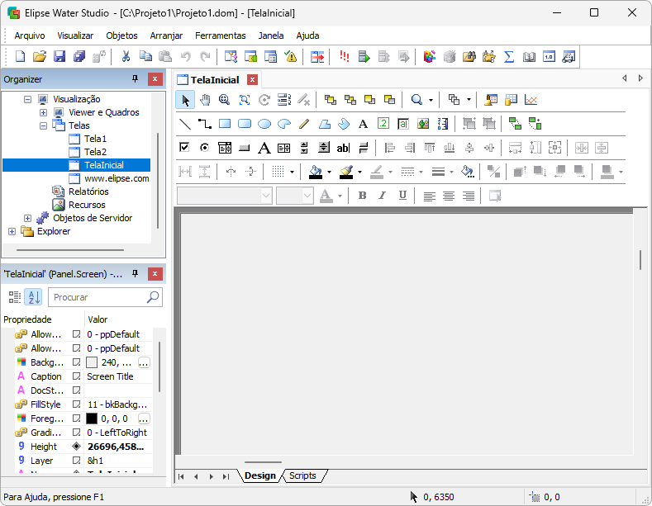Select the Line drawing tool
The image size is (652, 506).
pyautogui.click(x=185, y=124)
